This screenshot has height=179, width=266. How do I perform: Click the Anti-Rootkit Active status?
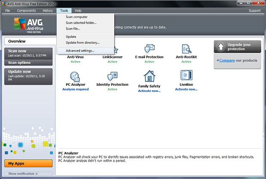click(x=186, y=61)
